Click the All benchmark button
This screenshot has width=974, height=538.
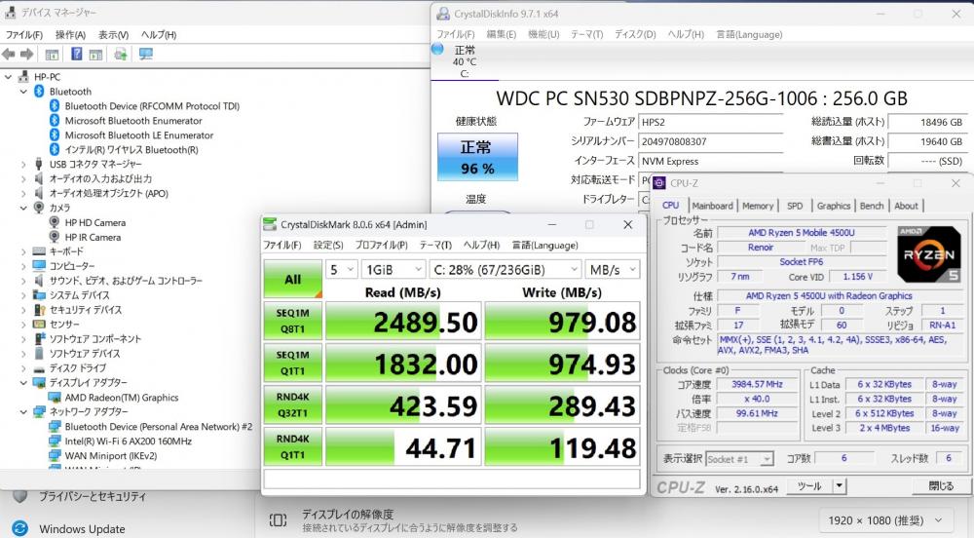292,279
